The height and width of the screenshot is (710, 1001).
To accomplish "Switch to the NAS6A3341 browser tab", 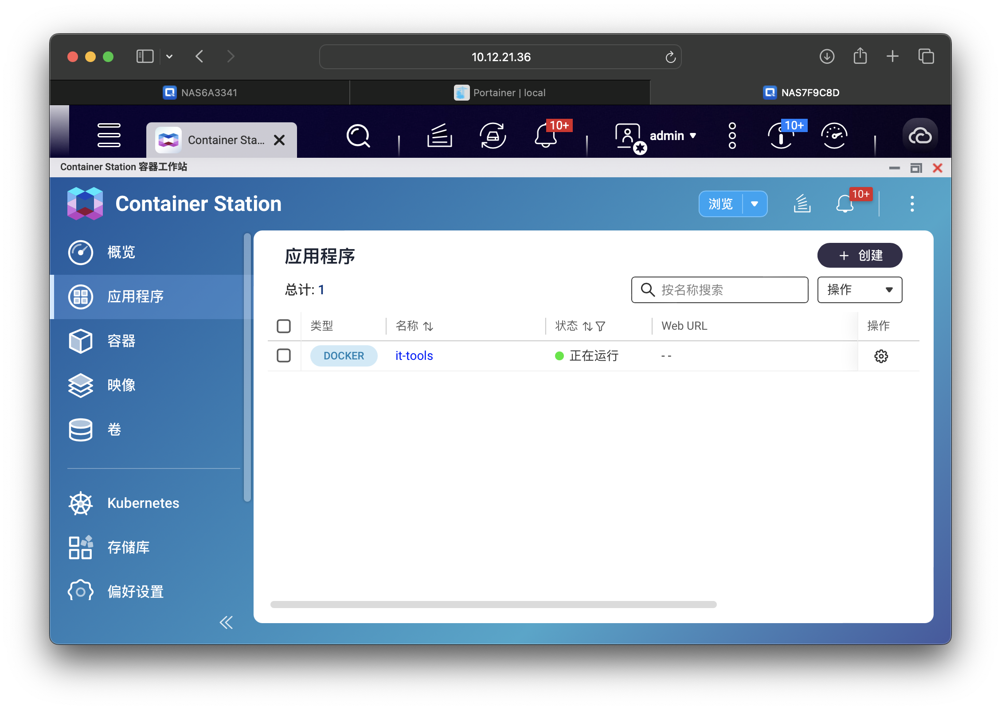I will [x=200, y=93].
